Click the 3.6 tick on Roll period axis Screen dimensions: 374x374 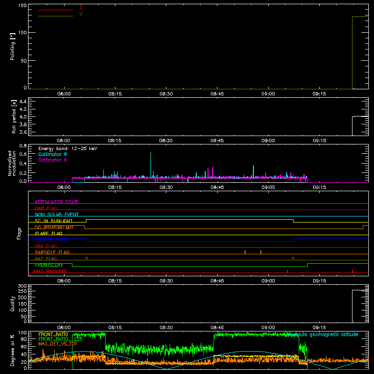click(x=23, y=132)
